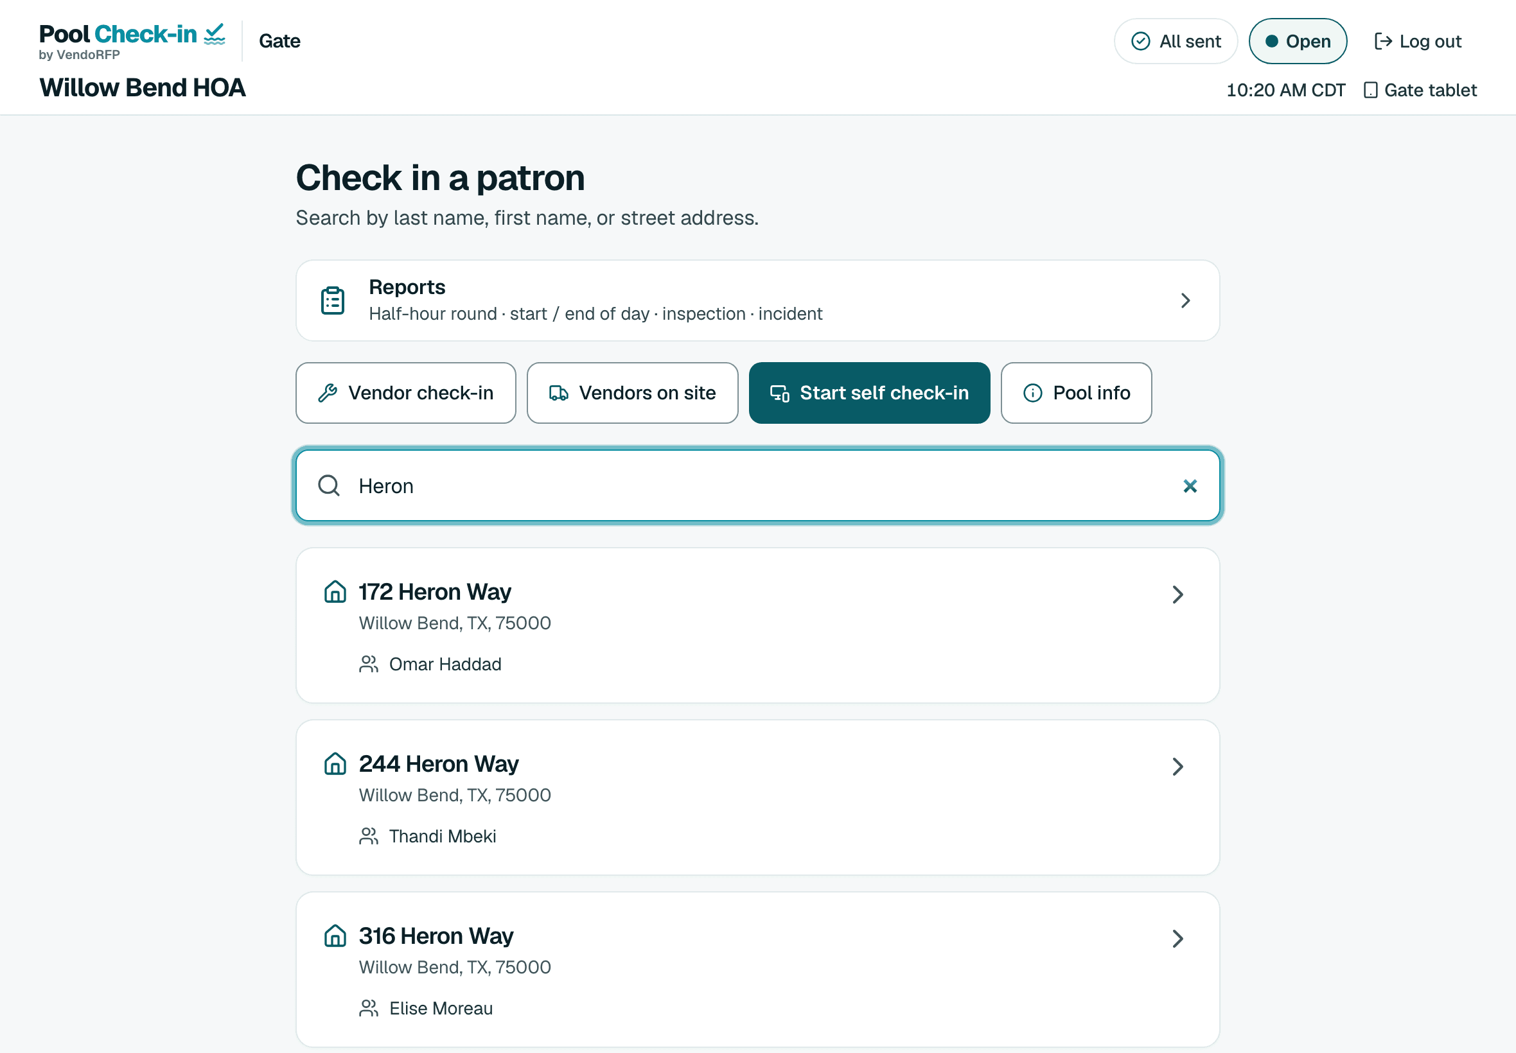Screen dimensions: 1516x1053
Task: Focus the patron search field
Action: [x=757, y=486]
